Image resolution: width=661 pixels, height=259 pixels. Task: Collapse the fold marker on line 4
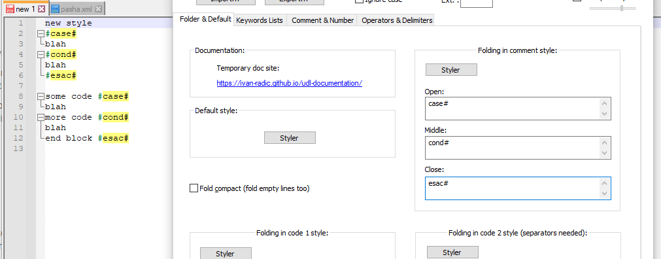pos(41,54)
